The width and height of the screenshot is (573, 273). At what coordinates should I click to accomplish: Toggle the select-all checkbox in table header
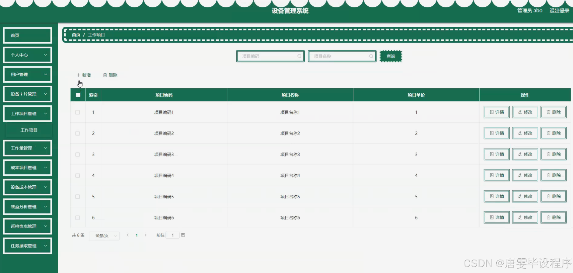point(78,95)
